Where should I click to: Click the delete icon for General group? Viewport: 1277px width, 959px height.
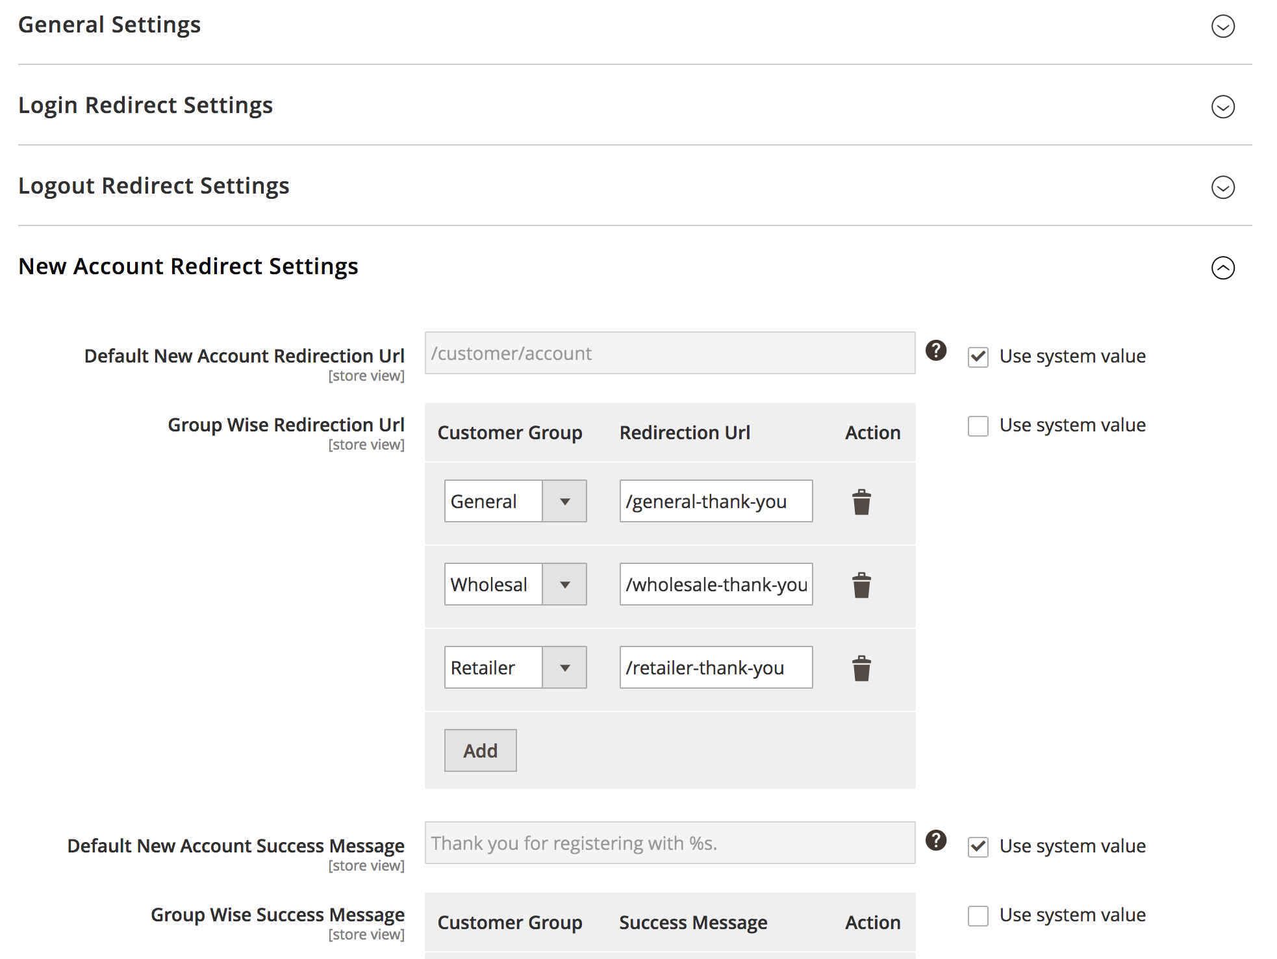click(861, 501)
